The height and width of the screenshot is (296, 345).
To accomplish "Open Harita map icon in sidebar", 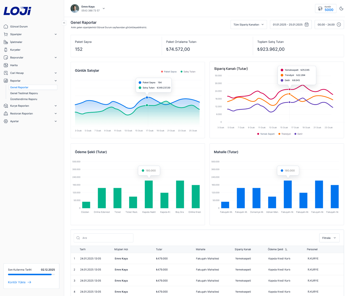I will click(x=6, y=65).
